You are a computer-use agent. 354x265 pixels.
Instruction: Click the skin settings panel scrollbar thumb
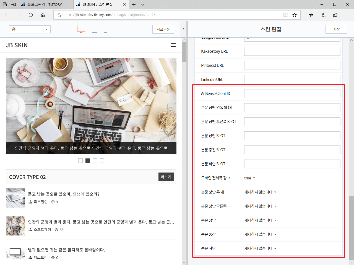click(x=352, y=227)
